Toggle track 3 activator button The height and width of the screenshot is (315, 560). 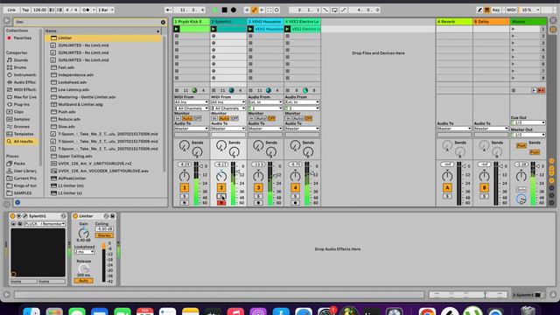pos(258,188)
